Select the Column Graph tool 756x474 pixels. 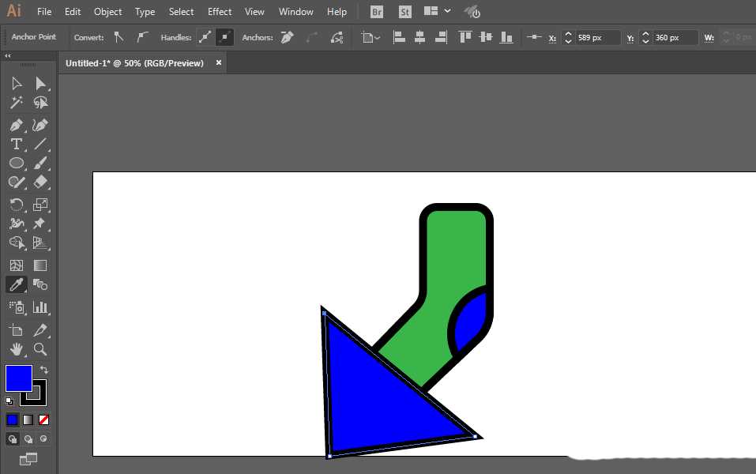click(x=39, y=305)
